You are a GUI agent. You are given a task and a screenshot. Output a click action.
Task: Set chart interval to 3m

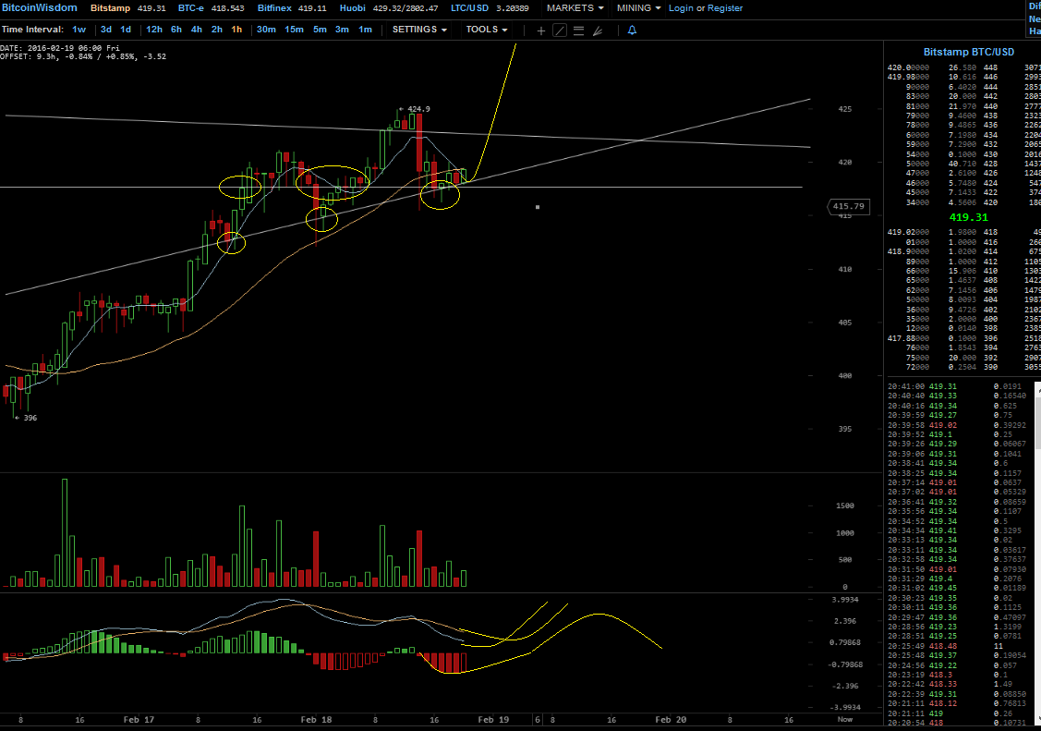coord(342,30)
